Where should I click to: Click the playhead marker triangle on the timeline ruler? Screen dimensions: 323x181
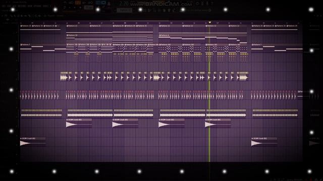point(210,22)
